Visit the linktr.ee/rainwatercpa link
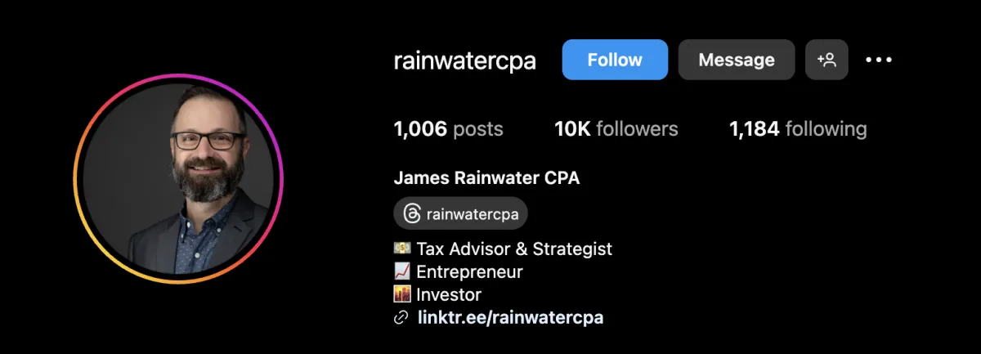981x354 pixels. pos(510,318)
